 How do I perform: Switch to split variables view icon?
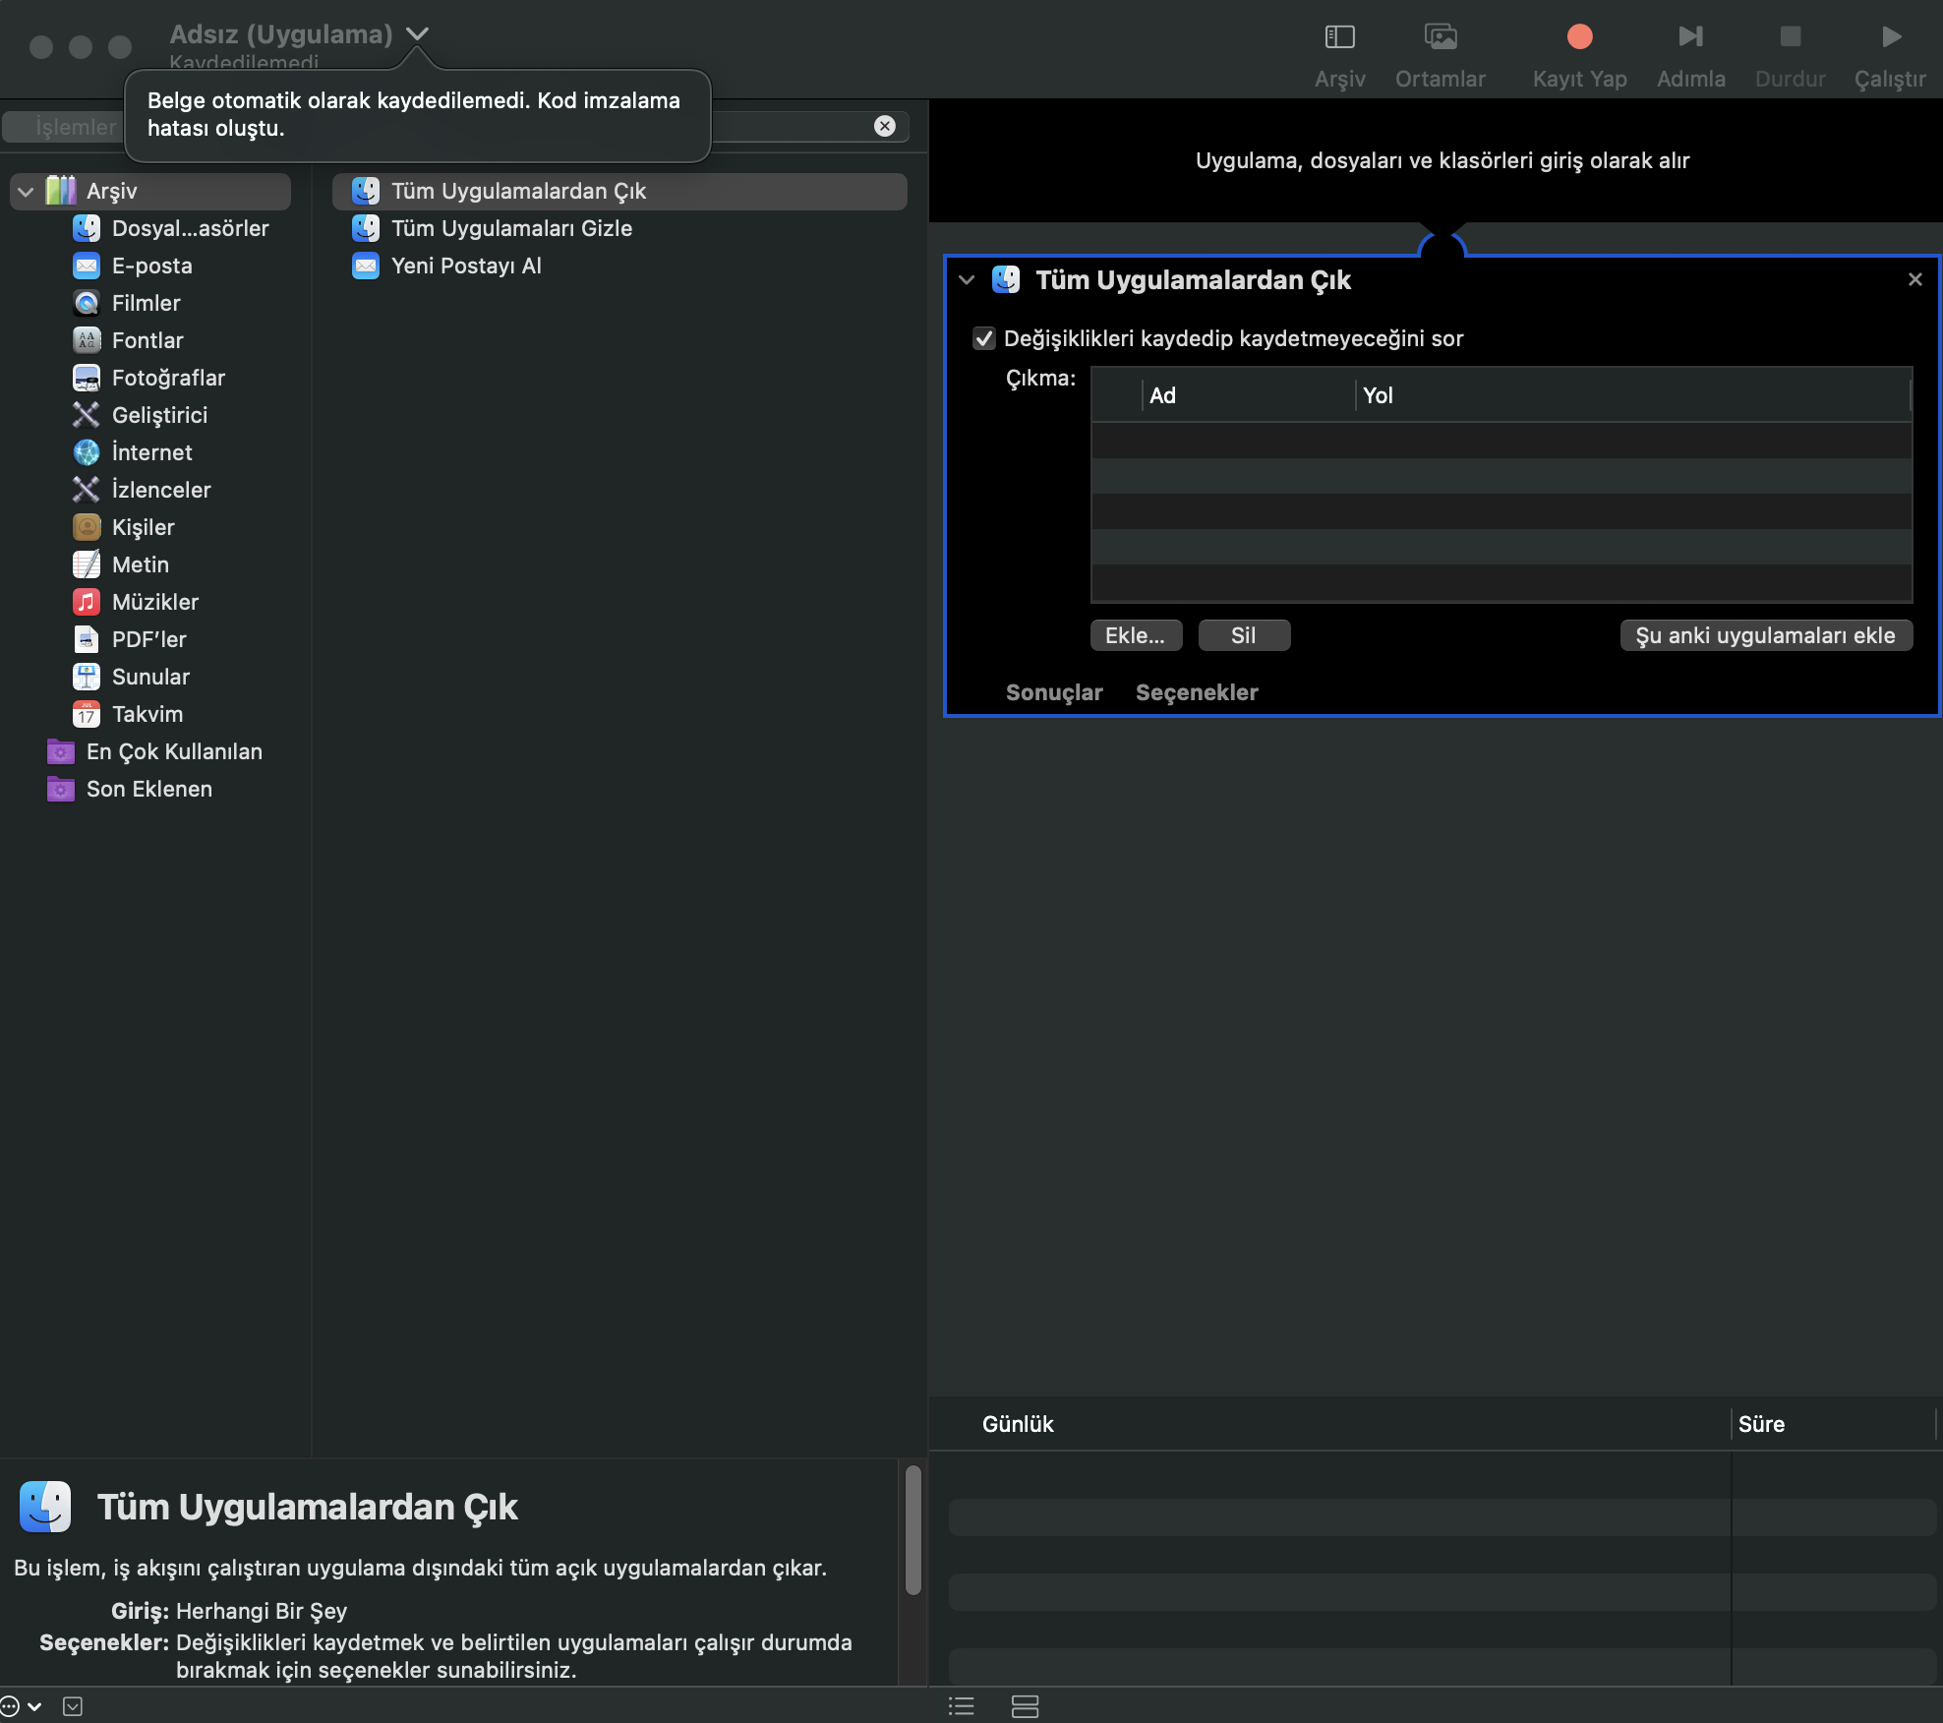click(1025, 1706)
